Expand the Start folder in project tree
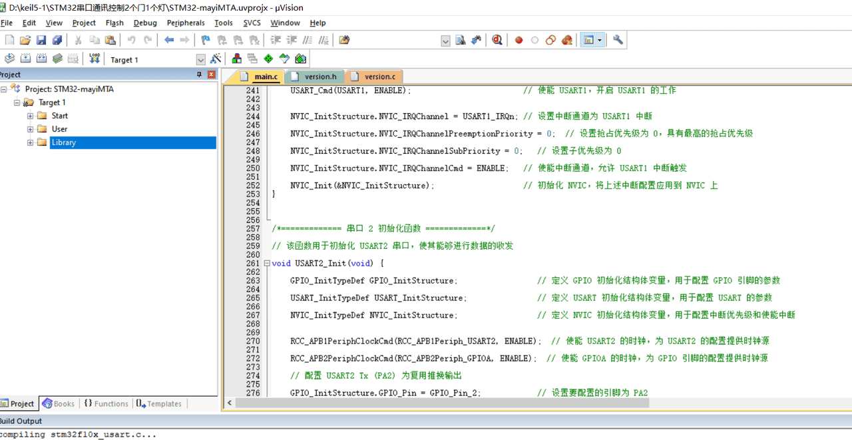852x440 pixels. point(29,115)
